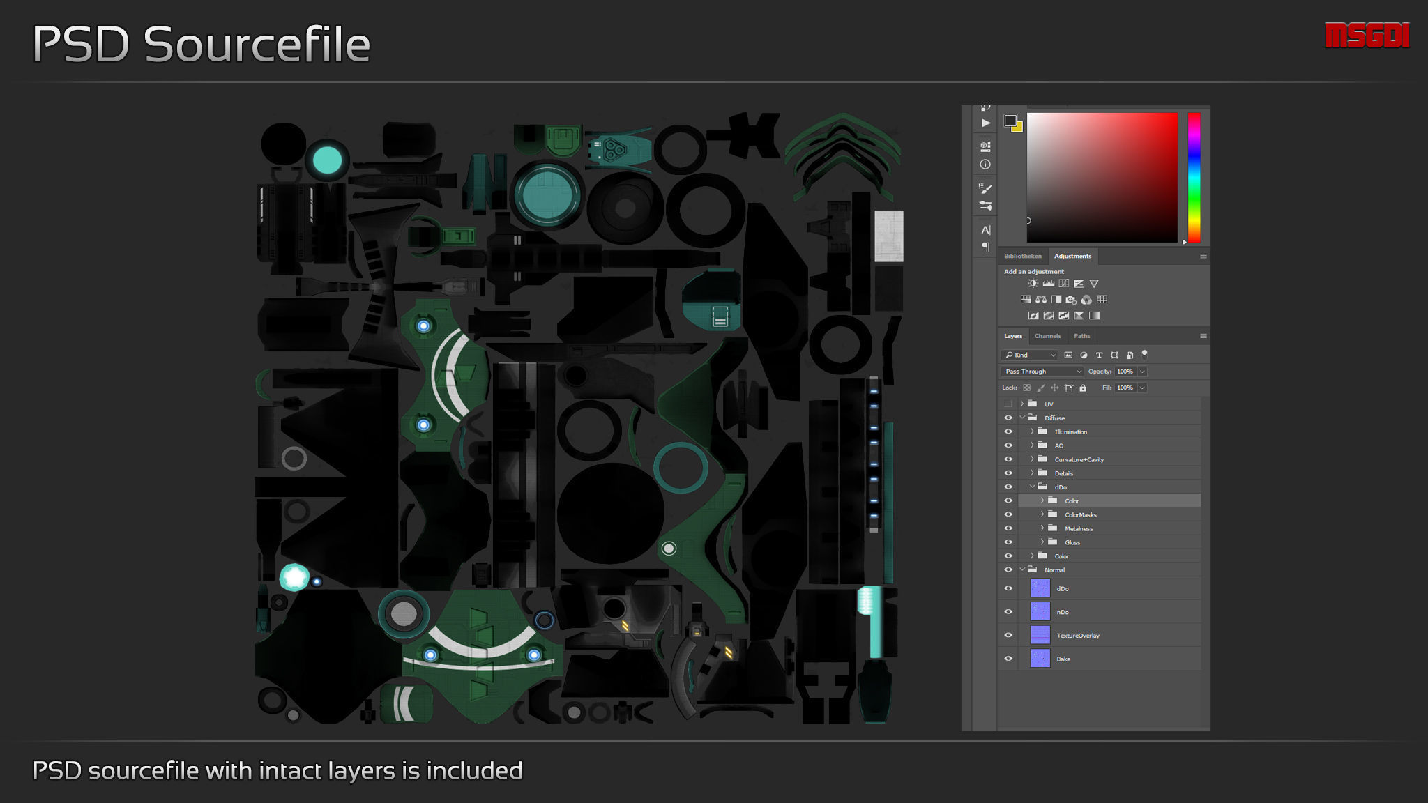Select the TextureOverlay layer thumbnail
The height and width of the screenshot is (803, 1428).
coord(1040,635)
